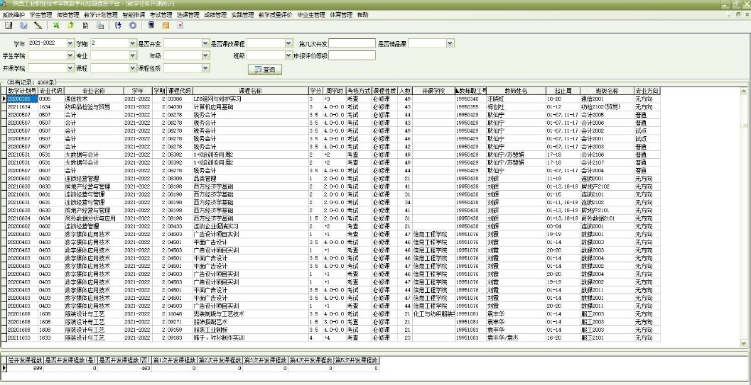
Task: Click the printer icon in toolbar
Action: pyautogui.click(x=99, y=26)
